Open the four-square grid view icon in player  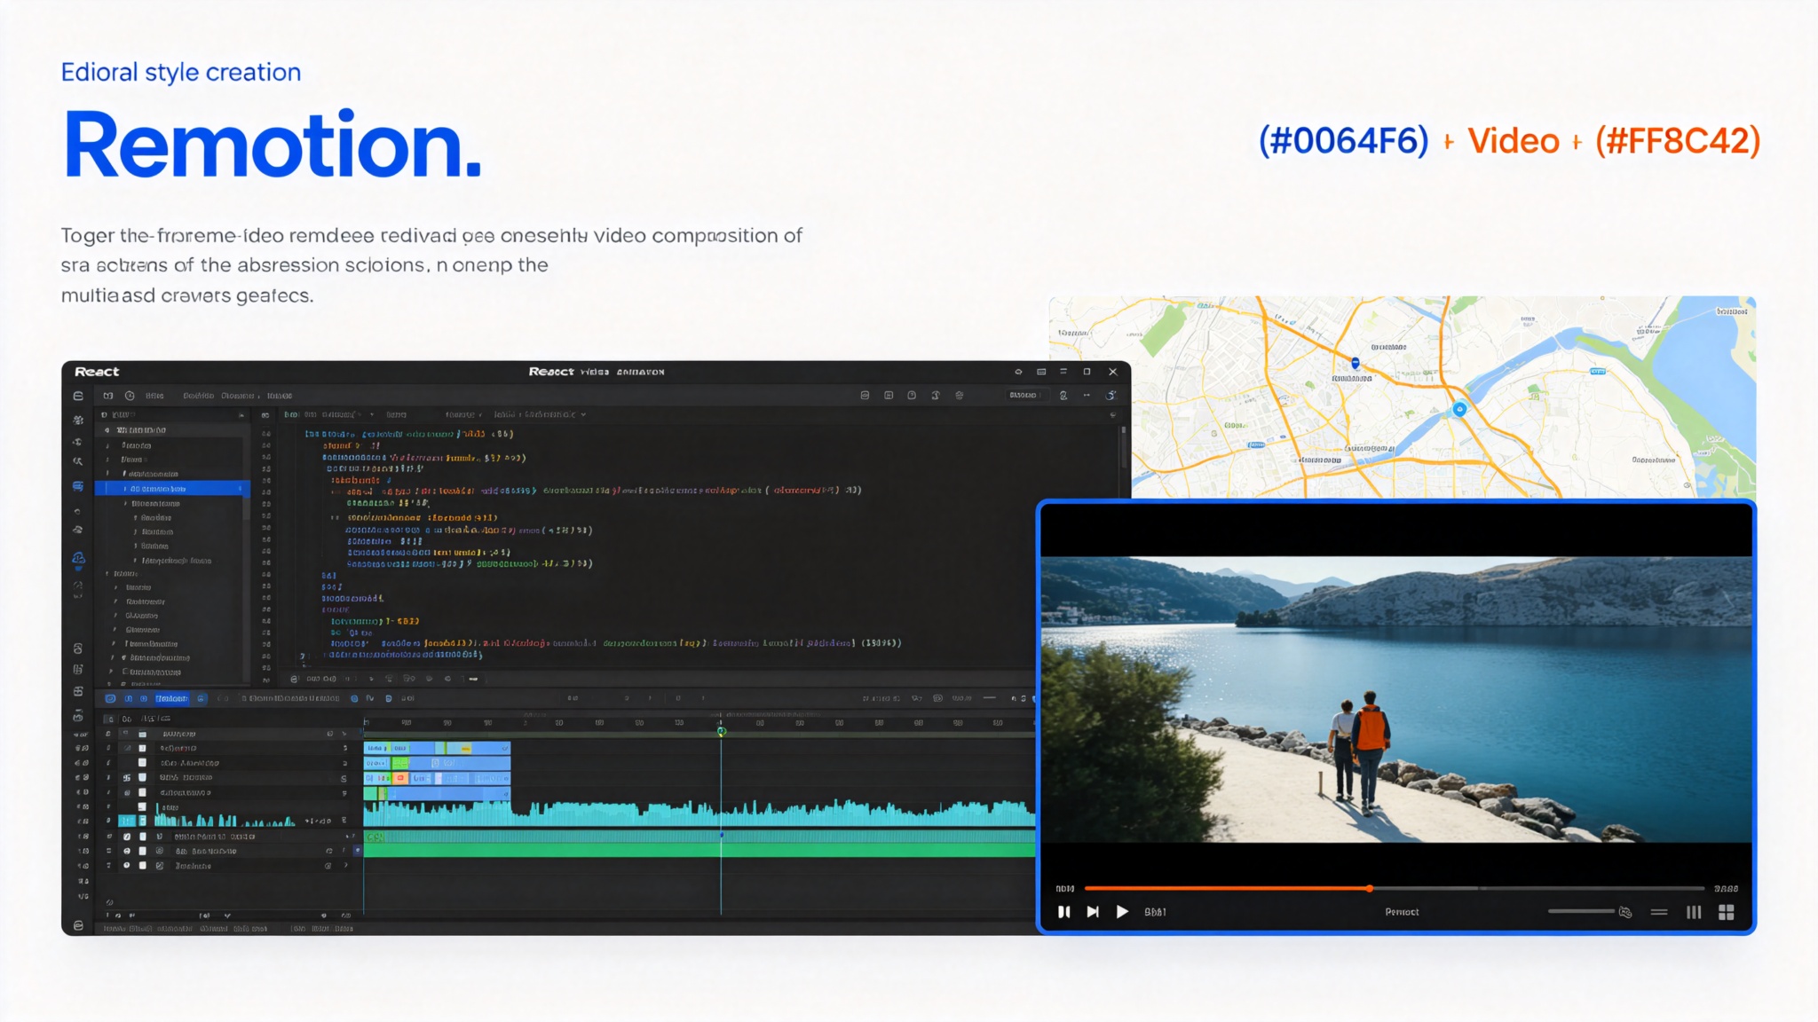pos(1727,912)
